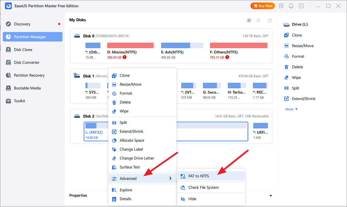Click the Buy Now button
The width and height of the screenshot is (347, 207).
pyautogui.click(x=262, y=6)
